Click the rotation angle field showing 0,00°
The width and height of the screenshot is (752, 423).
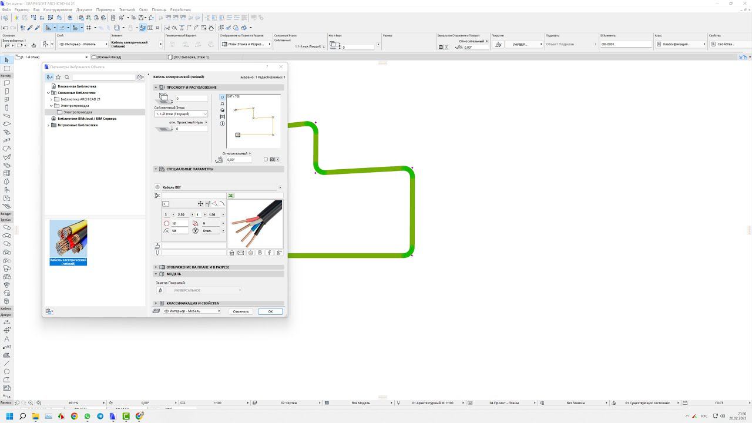239,160
